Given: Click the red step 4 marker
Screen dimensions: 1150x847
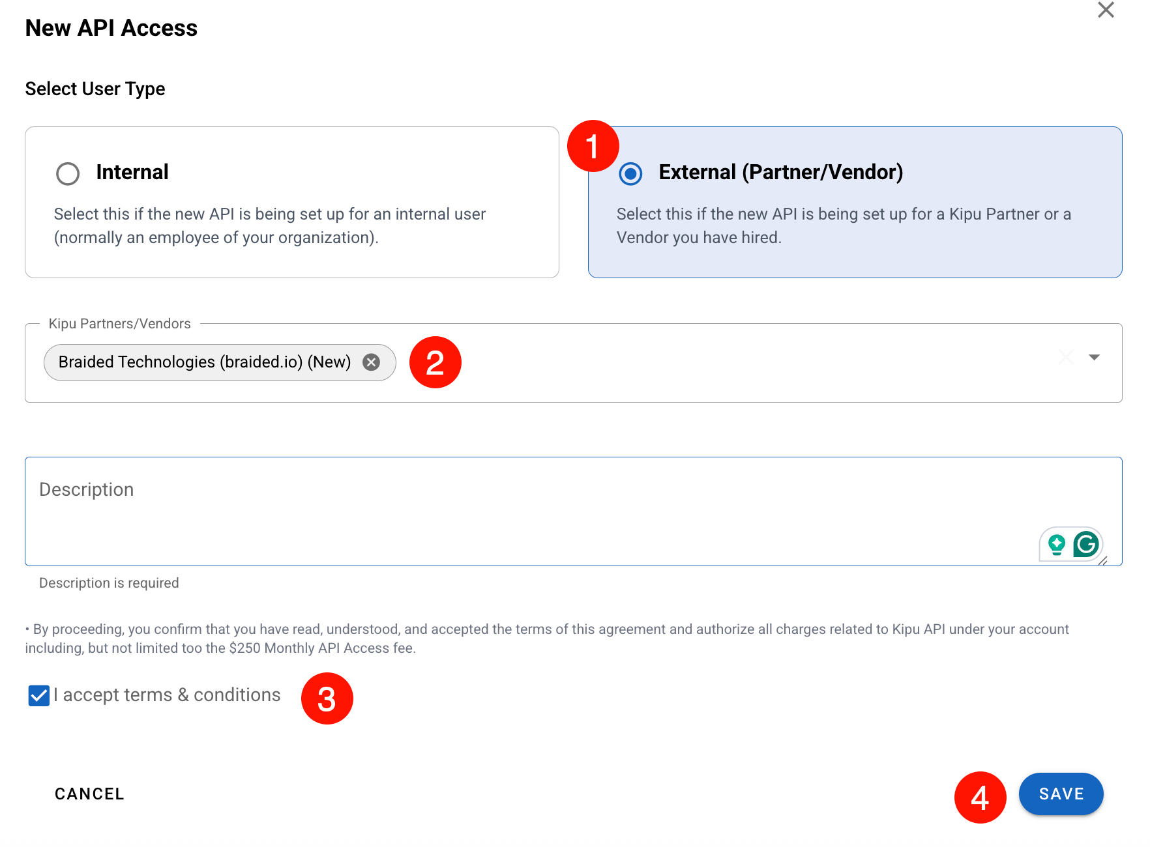Looking at the screenshot, I should (980, 797).
